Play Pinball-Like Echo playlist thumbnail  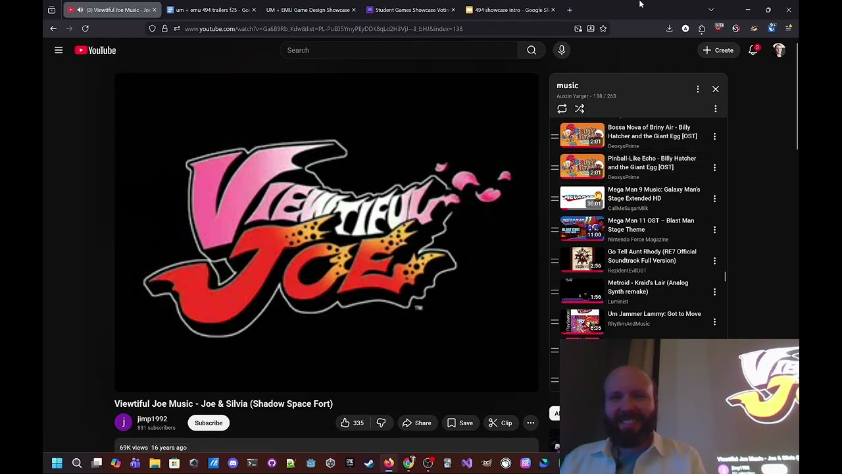[582, 167]
